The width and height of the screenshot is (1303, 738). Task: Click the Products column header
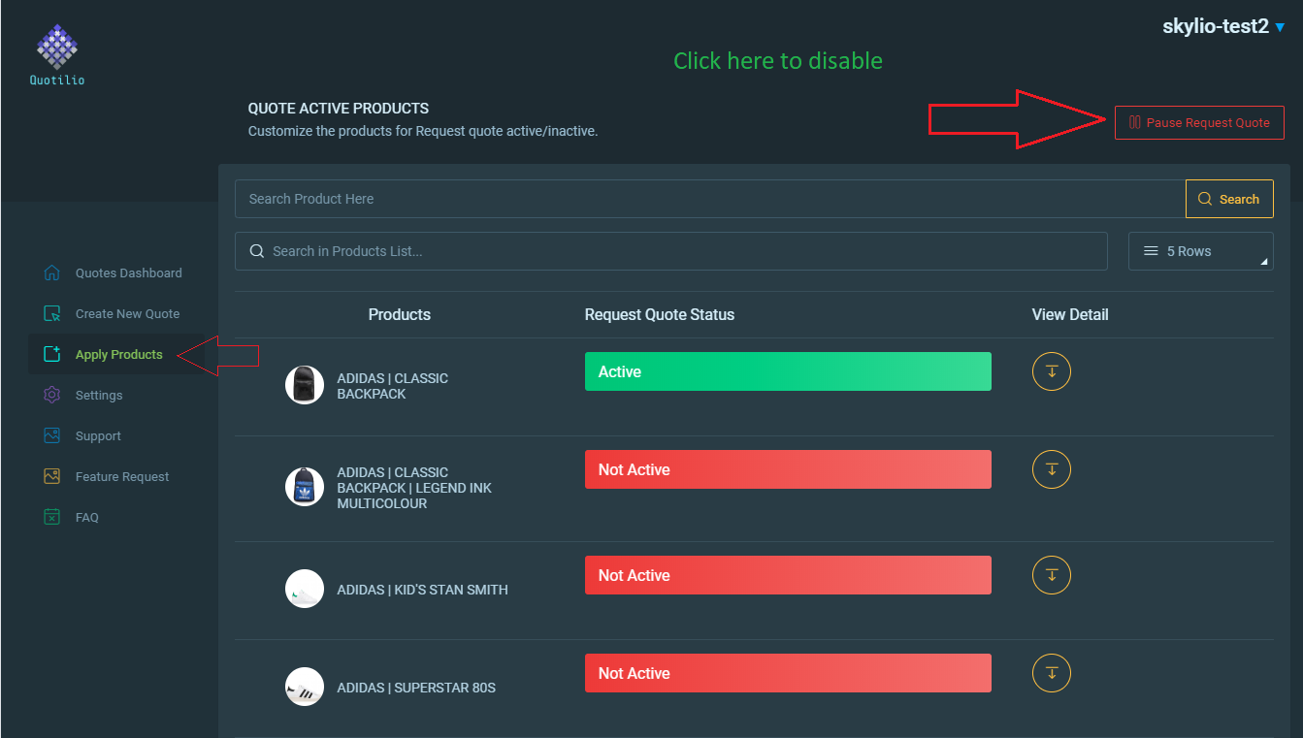[x=400, y=314]
